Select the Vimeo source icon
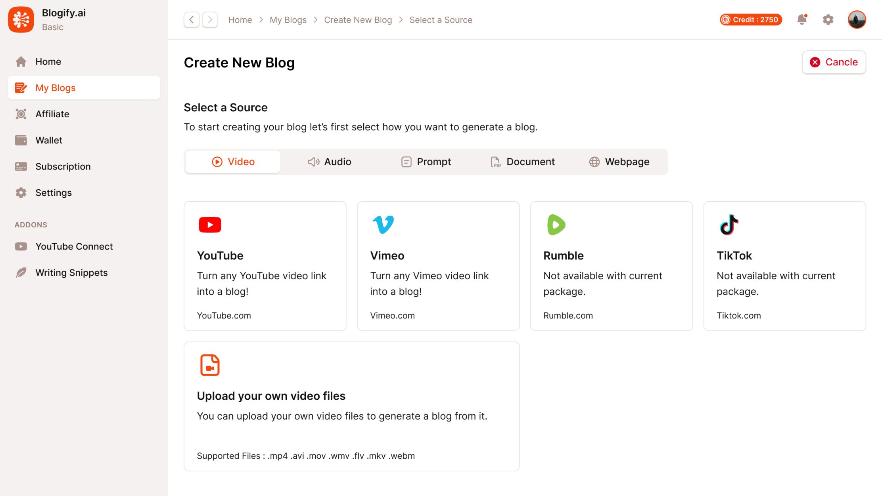The height and width of the screenshot is (496, 882). tap(383, 225)
